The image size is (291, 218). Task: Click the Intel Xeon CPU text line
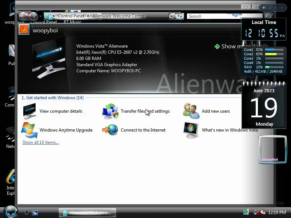click(117, 52)
